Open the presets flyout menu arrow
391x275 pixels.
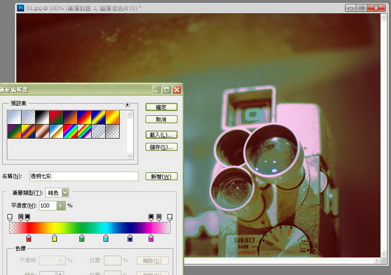[x=127, y=104]
